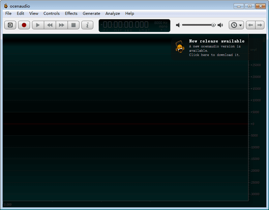Image resolution: width=269 pixels, height=210 pixels.
Task: Click the loud speaker icon for maximum volume
Action: coord(220,25)
